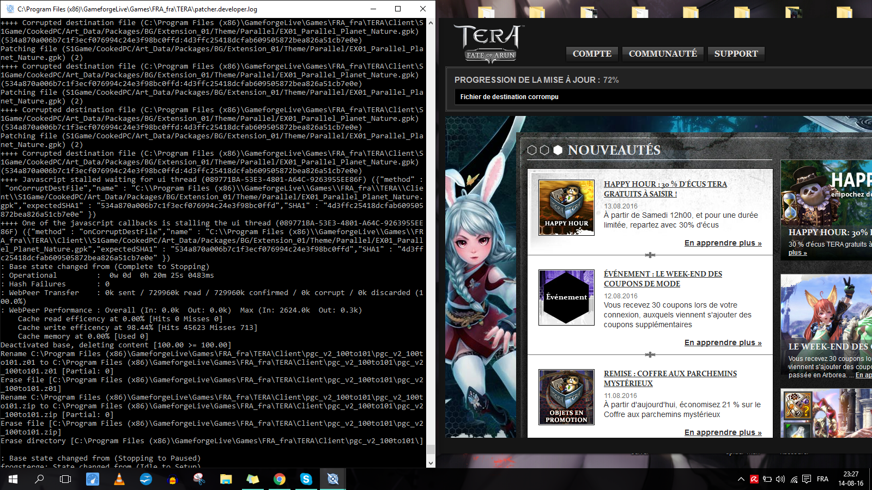Click the SUPPORT menu button
Image resolution: width=872 pixels, height=490 pixels.
(736, 53)
